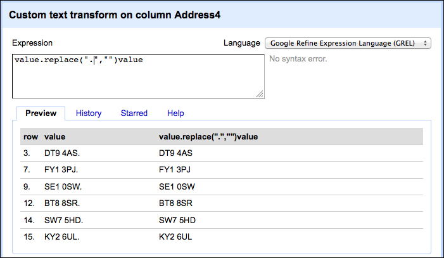Click the 'value' column header in preview
The height and width of the screenshot is (258, 444).
pyautogui.click(x=55, y=137)
